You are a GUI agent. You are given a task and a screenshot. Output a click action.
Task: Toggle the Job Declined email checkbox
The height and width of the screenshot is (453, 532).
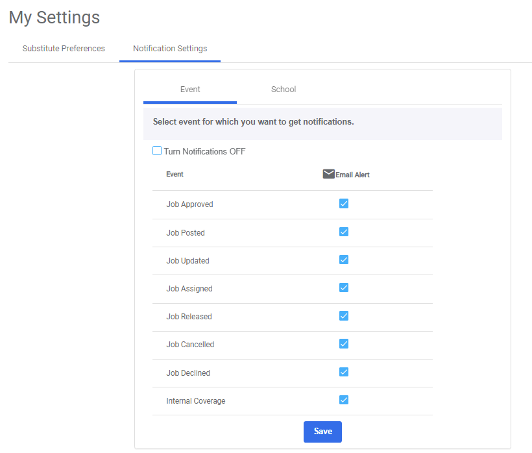coord(344,372)
